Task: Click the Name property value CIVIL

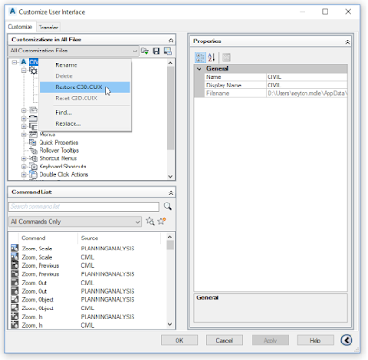Action: [306, 77]
